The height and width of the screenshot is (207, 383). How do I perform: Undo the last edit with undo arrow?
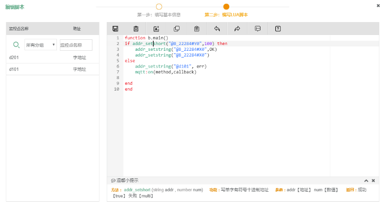coord(217,29)
